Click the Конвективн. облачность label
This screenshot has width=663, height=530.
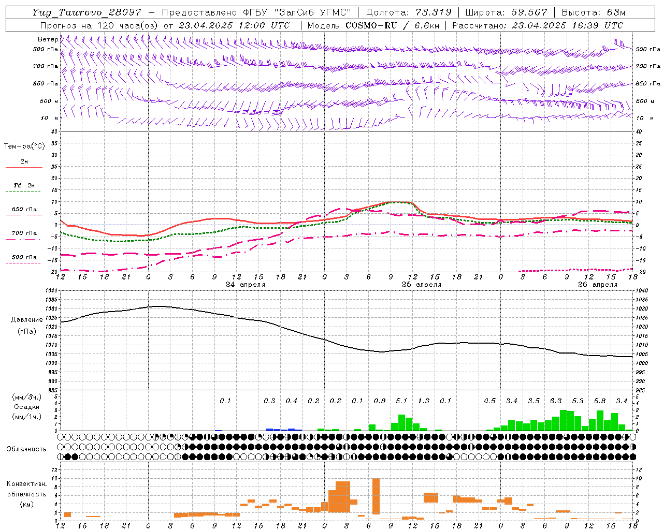26,489
